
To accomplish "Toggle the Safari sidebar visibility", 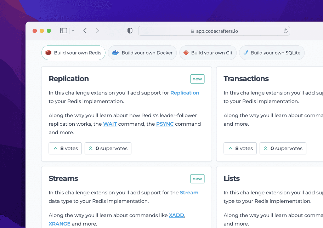I will 63,30.
